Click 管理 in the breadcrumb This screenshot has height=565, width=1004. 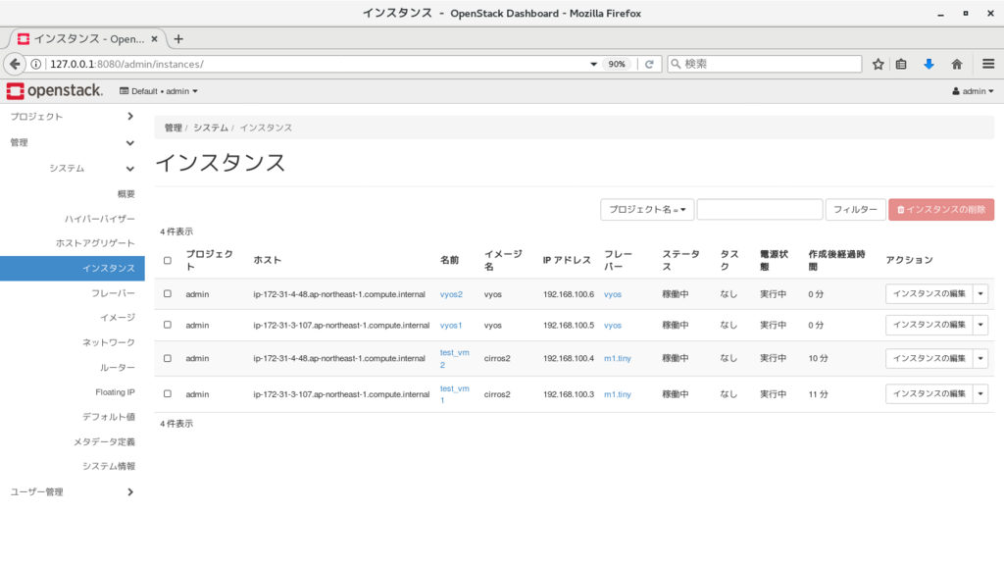tap(173, 128)
